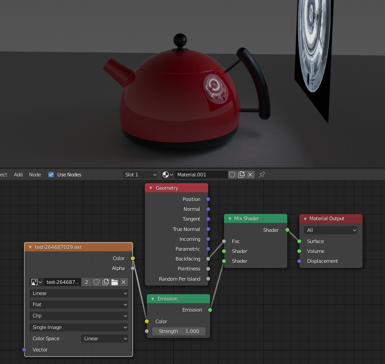Click the Incoming output socket
Image resolution: width=385 pixels, height=364 pixels.
(x=208, y=239)
